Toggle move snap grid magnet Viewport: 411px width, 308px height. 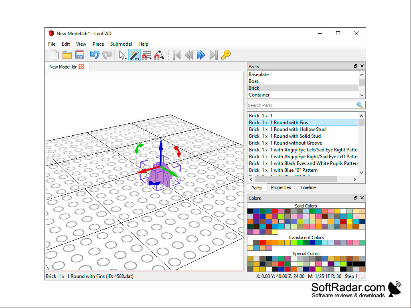146,55
